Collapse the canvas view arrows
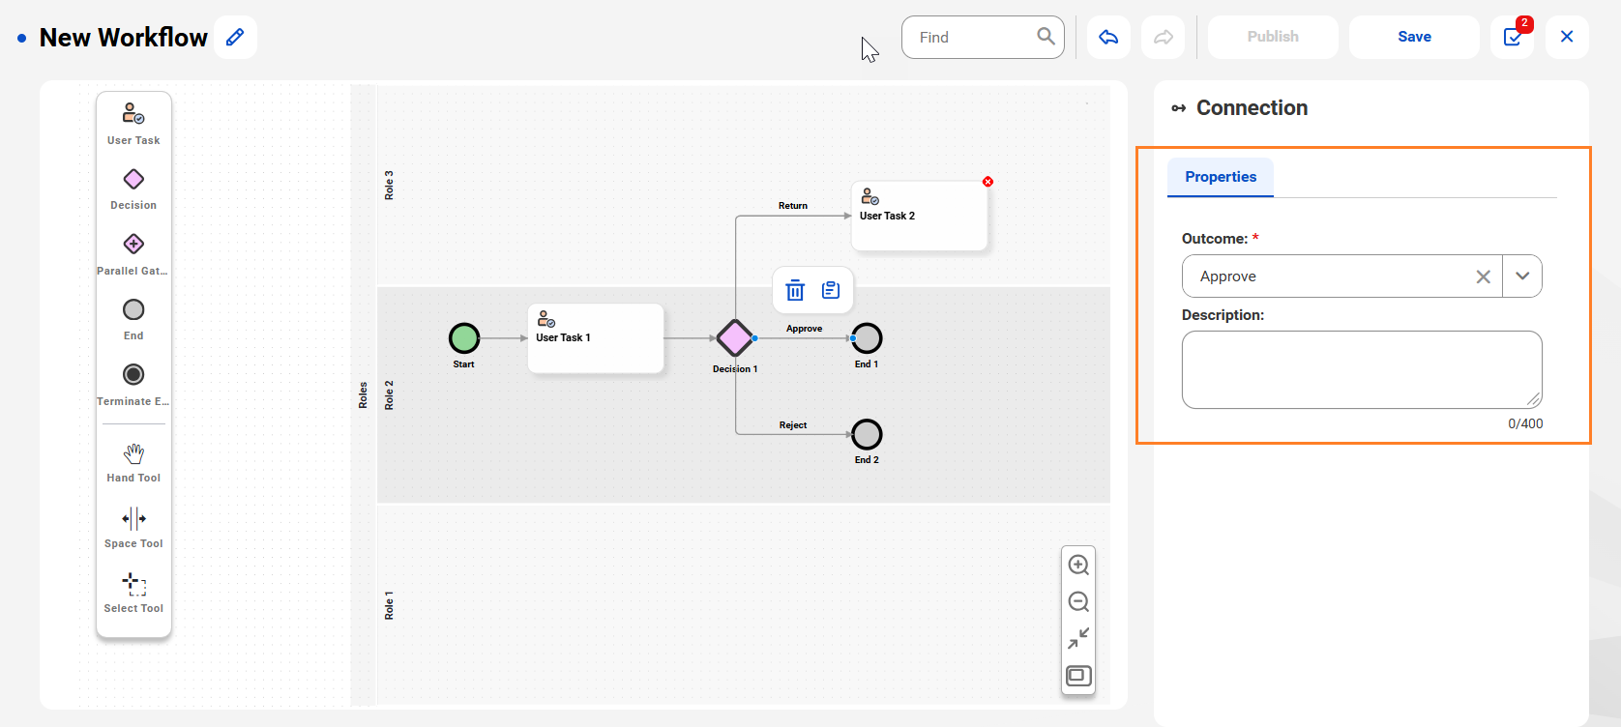The image size is (1621, 727). click(1078, 638)
